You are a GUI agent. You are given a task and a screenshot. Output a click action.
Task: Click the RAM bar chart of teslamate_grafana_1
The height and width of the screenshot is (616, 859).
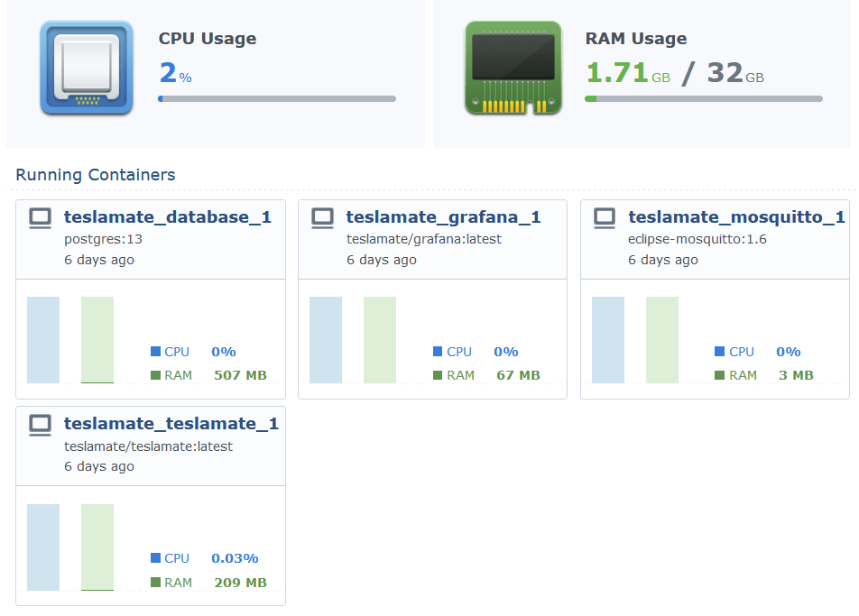click(380, 340)
